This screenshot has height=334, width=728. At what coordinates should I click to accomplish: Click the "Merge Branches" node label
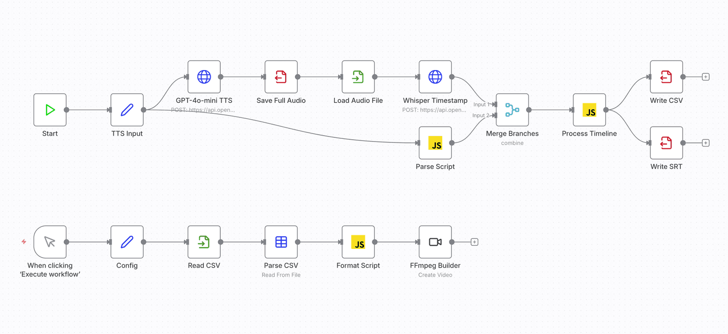[x=512, y=133]
